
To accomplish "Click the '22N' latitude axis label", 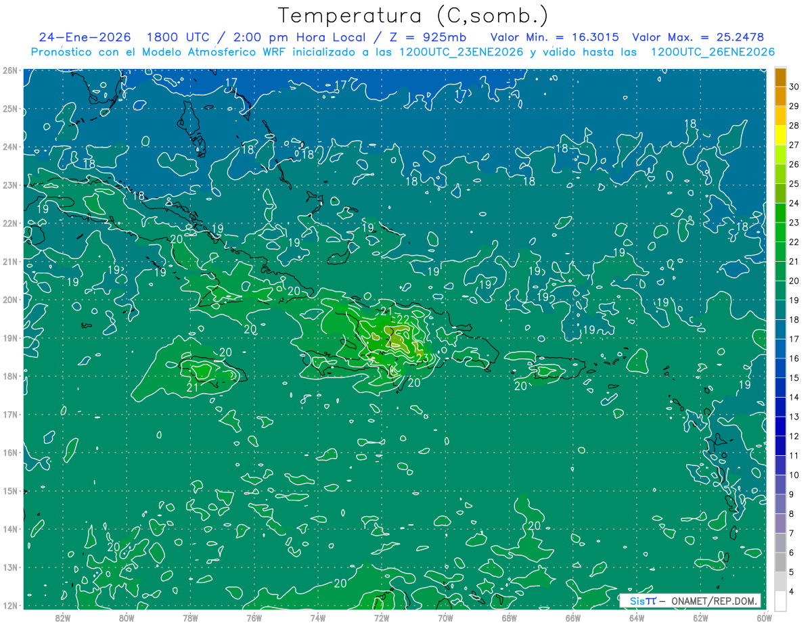I will [x=10, y=223].
